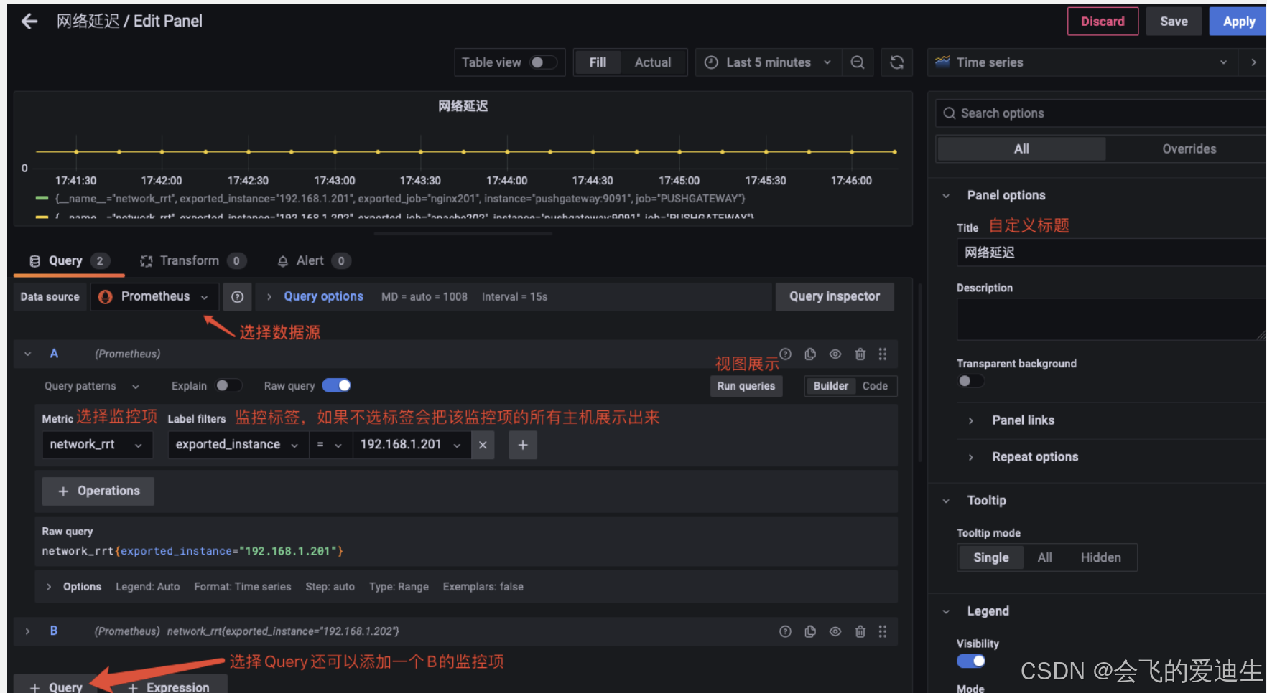Image resolution: width=1267 pixels, height=693 pixels.
Task: Open the exported_instance label dropdown
Action: 238,445
